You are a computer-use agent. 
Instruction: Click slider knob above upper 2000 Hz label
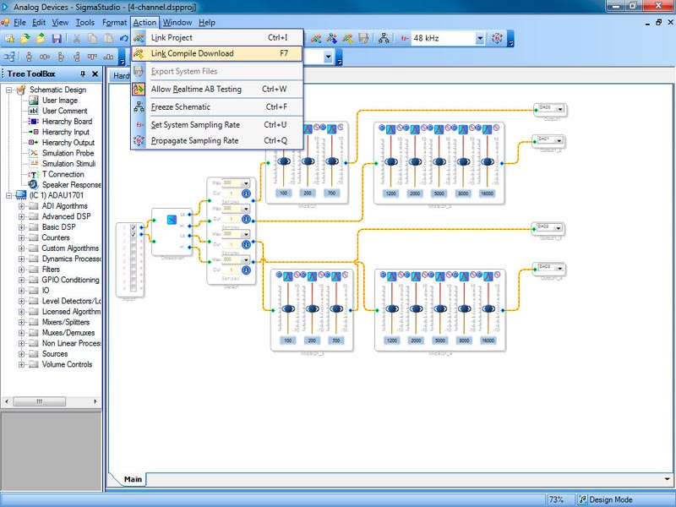click(415, 161)
